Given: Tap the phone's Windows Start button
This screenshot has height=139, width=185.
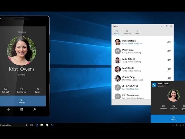Looking at the screenshot, I should pos(22,109).
